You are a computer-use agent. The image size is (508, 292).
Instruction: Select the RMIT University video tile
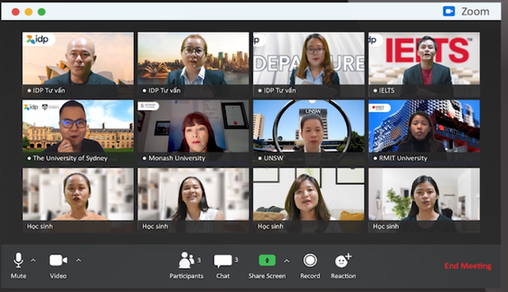[424, 132]
